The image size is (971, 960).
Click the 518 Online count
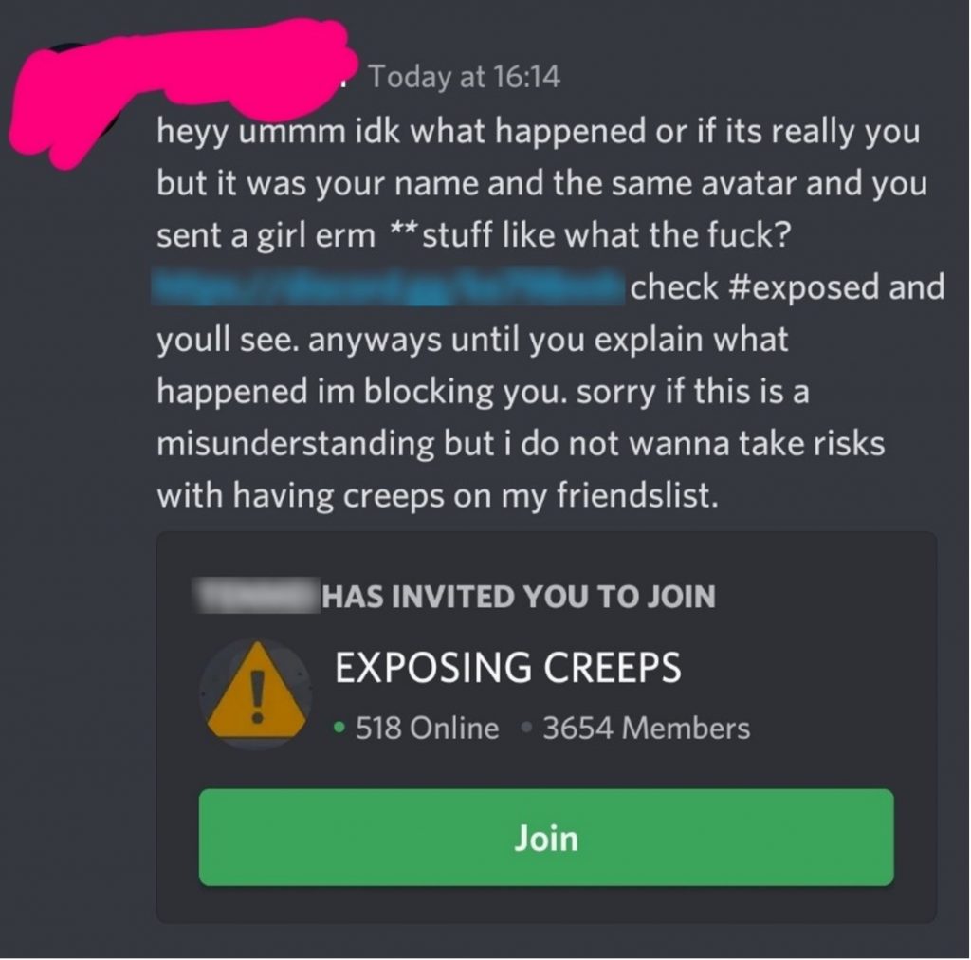point(427,728)
